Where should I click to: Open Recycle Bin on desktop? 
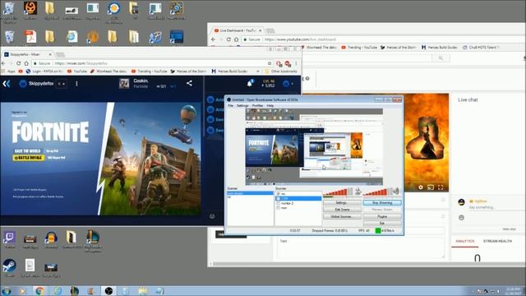pyautogui.click(x=9, y=36)
